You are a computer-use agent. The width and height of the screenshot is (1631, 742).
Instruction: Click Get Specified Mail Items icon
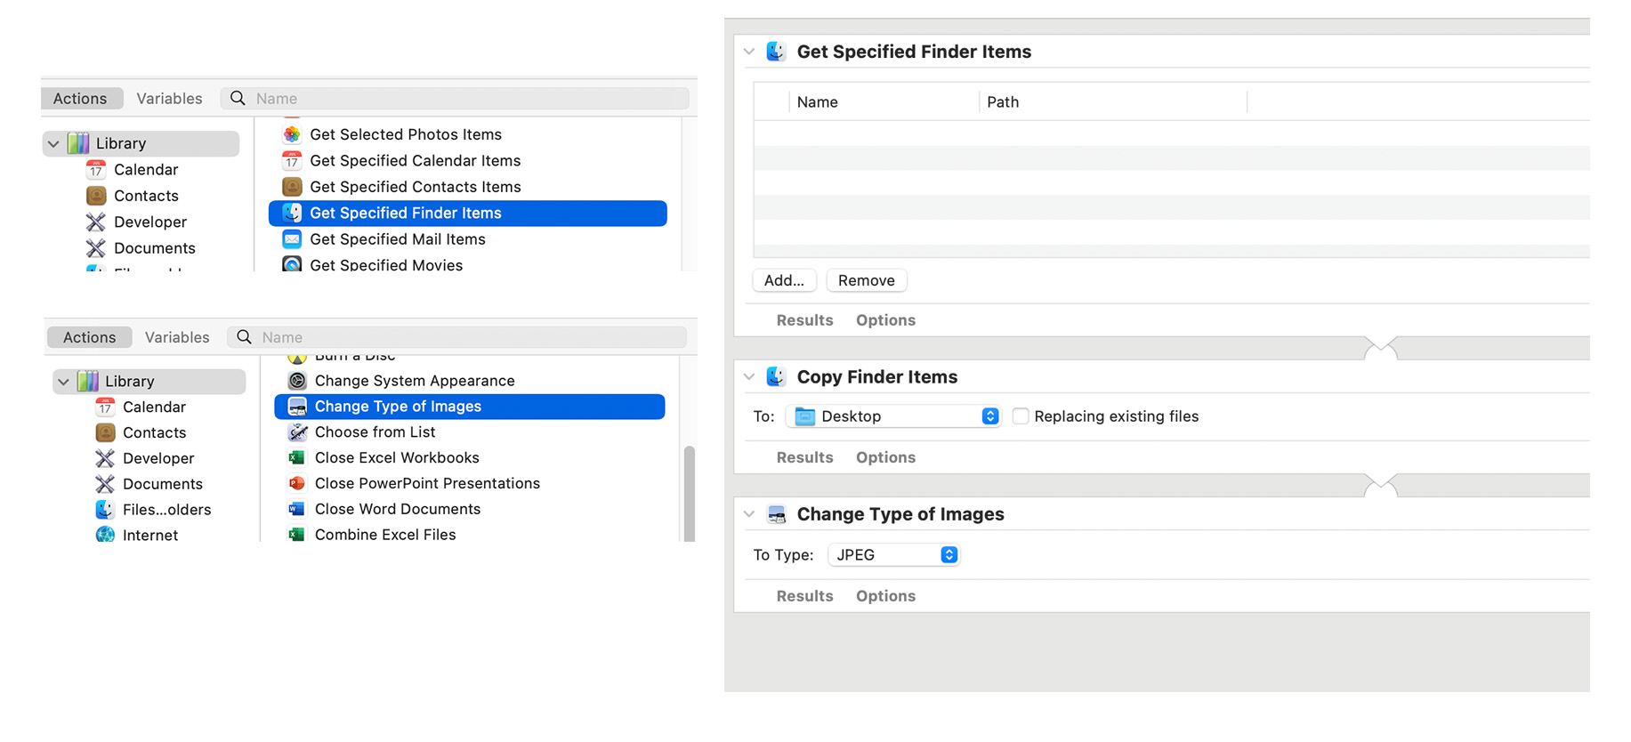tap(292, 239)
